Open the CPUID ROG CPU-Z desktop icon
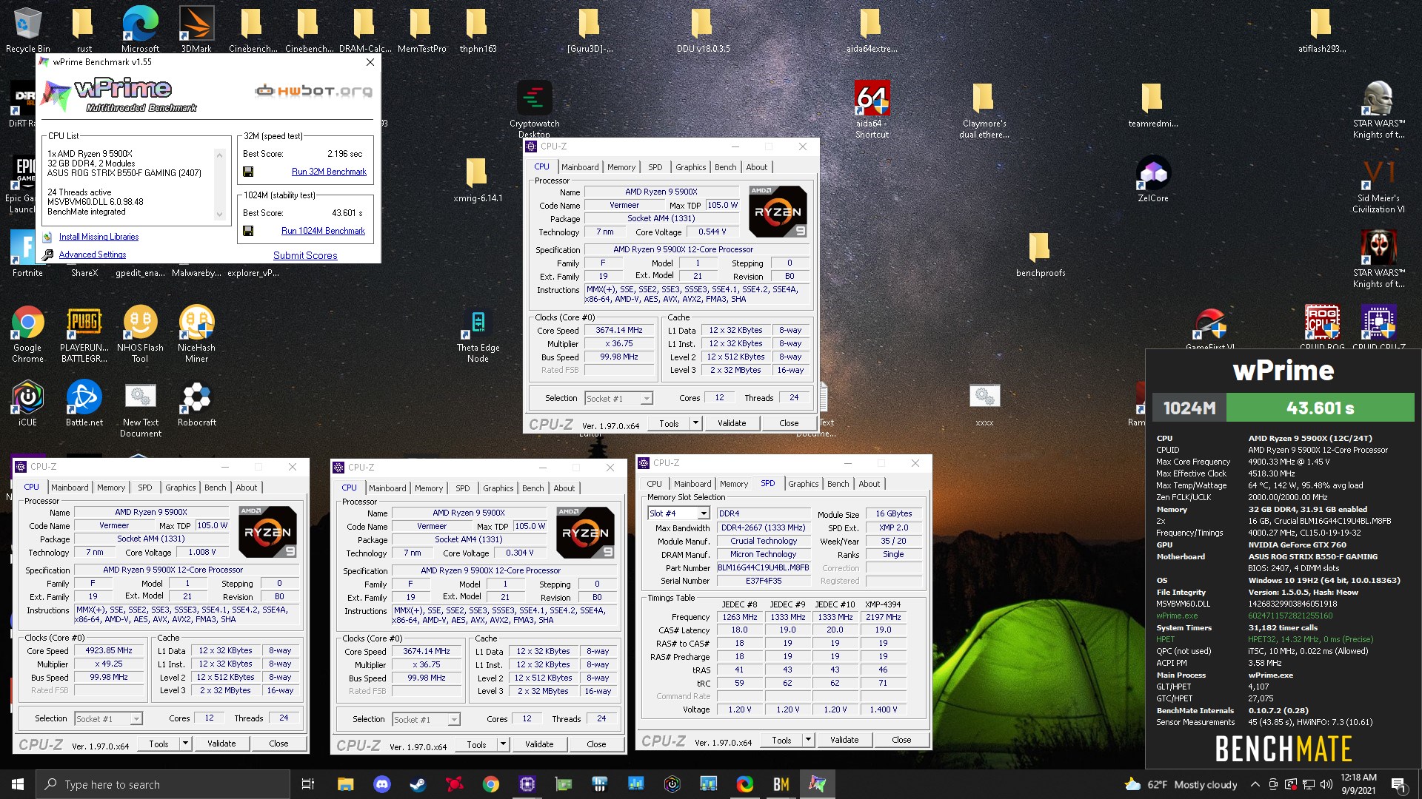Image resolution: width=1422 pixels, height=799 pixels. coord(1322,327)
